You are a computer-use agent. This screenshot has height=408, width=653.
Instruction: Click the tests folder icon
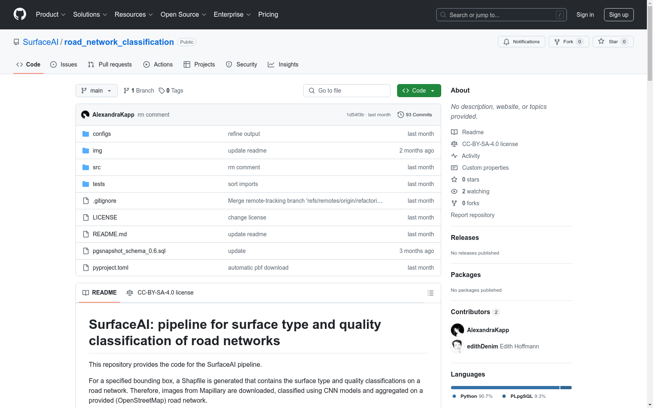(86, 184)
